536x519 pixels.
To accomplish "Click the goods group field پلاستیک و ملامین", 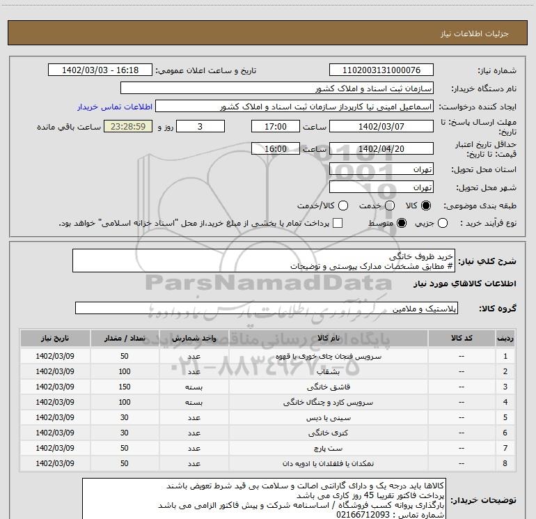I will [x=267, y=308].
